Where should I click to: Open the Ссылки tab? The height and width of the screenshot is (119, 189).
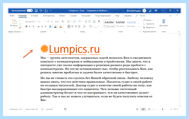point(73,16)
